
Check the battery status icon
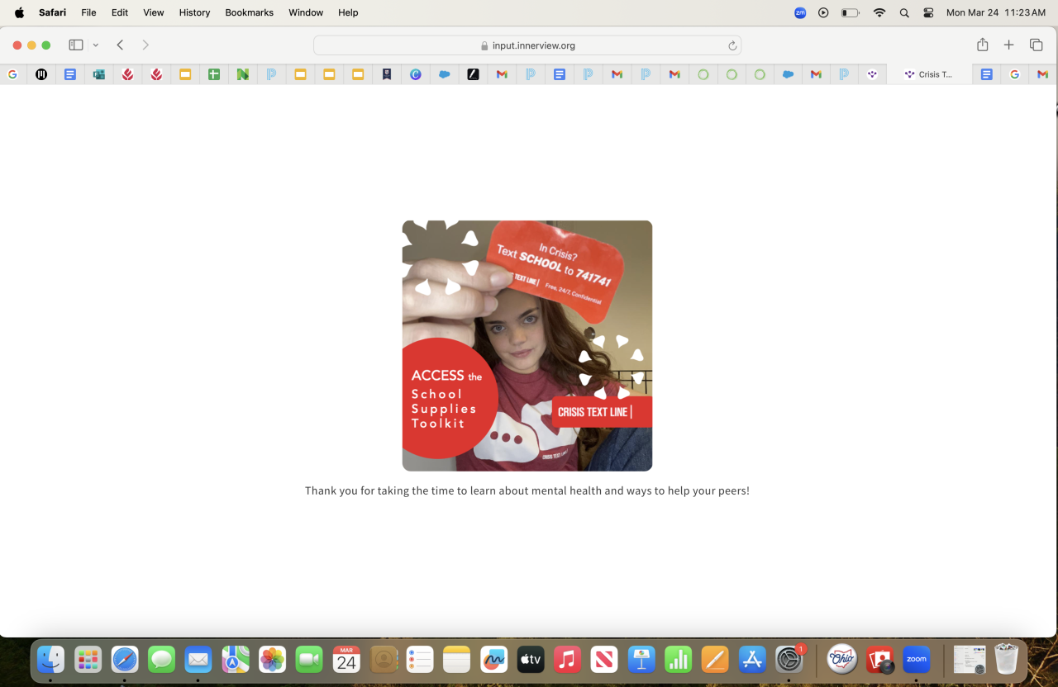tap(851, 12)
